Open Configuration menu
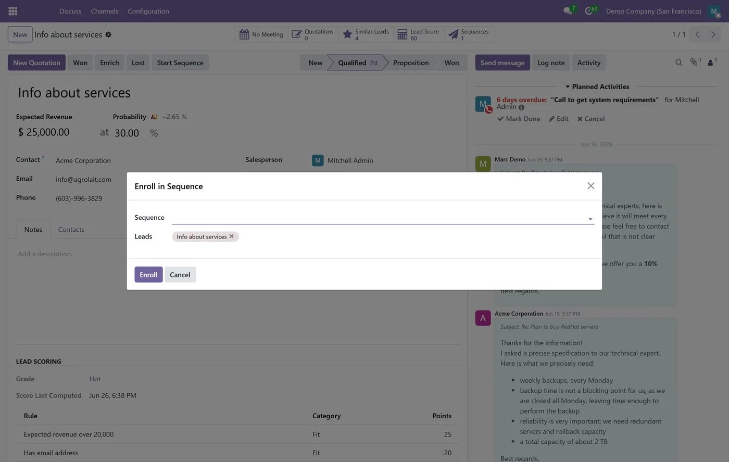Image resolution: width=729 pixels, height=462 pixels. [x=148, y=11]
